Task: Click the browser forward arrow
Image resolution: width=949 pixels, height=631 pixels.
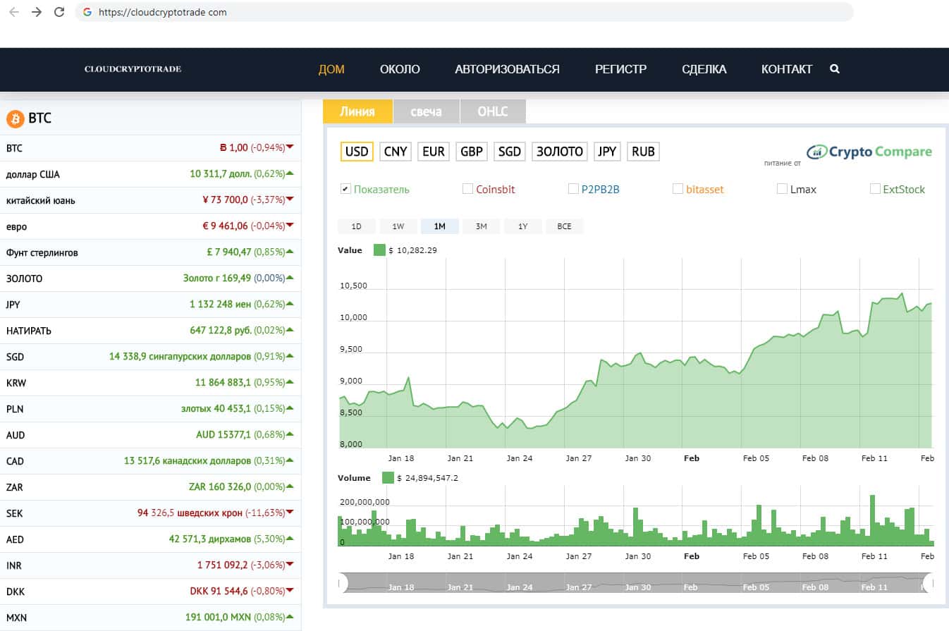Action: pos(37,12)
